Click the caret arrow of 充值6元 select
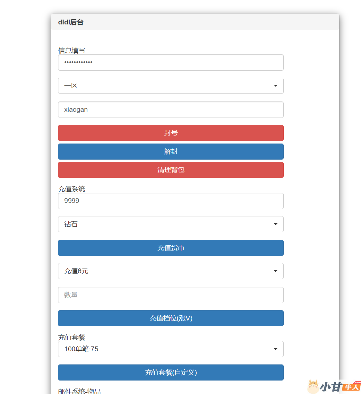Screen dimensions: 361x394 [275, 271]
